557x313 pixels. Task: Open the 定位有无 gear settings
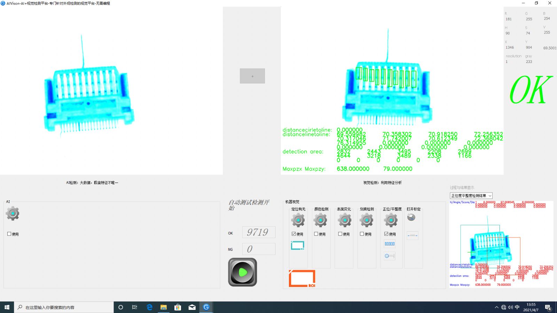point(298,220)
